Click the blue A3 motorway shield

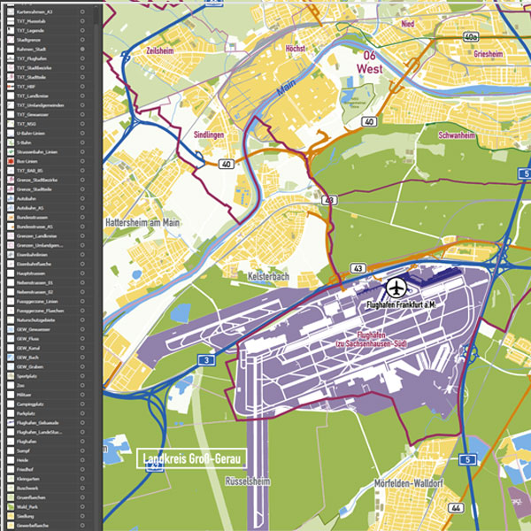point(206,360)
